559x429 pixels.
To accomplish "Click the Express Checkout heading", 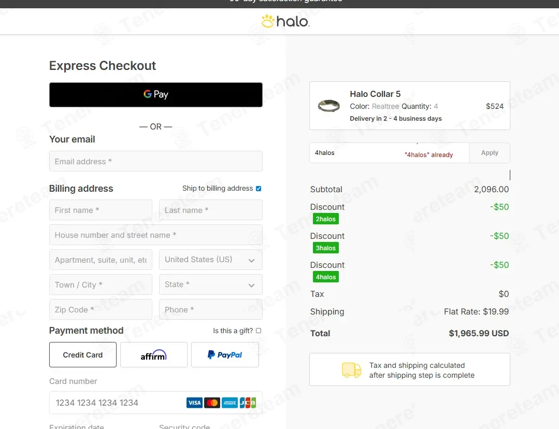I will point(103,66).
